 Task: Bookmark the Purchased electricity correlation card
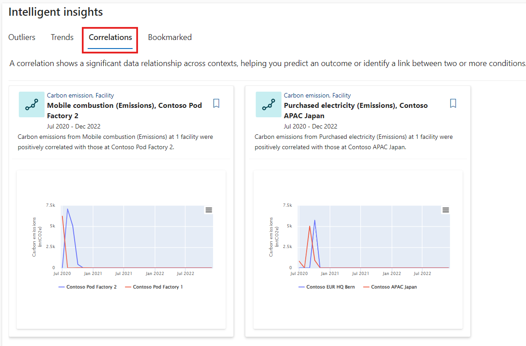pyautogui.click(x=453, y=103)
